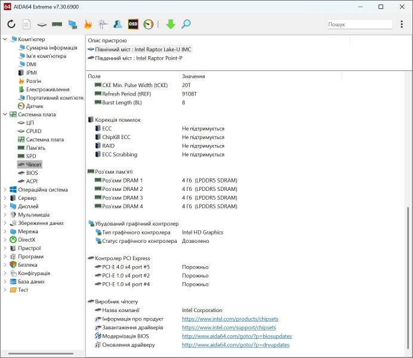413x358 pixels.
Task: Click the magnifier search icon
Action: [186, 24]
